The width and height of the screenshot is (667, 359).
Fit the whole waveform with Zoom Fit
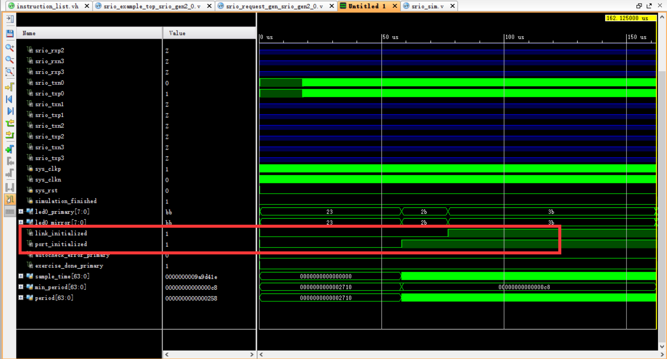point(9,71)
